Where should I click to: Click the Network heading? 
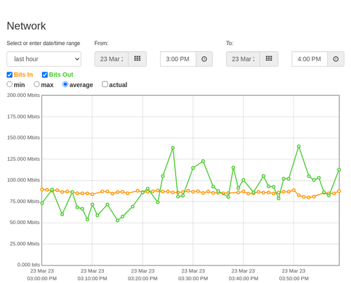[26, 26]
